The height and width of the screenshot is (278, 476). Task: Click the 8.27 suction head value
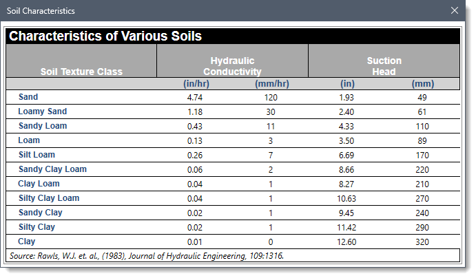[346, 184]
